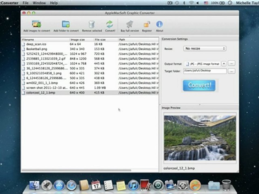Click the horizontal scrollbar under file list
Viewport: 259px width, 194px height.
tap(76, 170)
